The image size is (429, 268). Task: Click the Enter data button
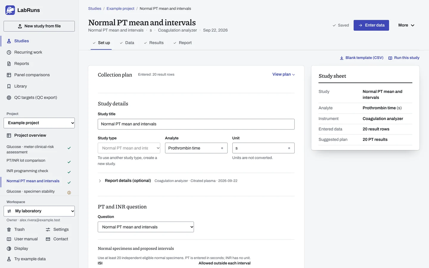click(371, 25)
